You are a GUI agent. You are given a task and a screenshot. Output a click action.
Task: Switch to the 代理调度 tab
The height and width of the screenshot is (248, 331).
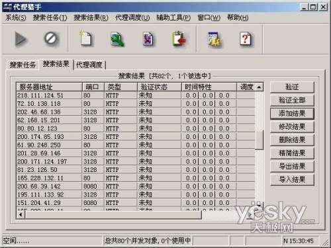(89, 65)
